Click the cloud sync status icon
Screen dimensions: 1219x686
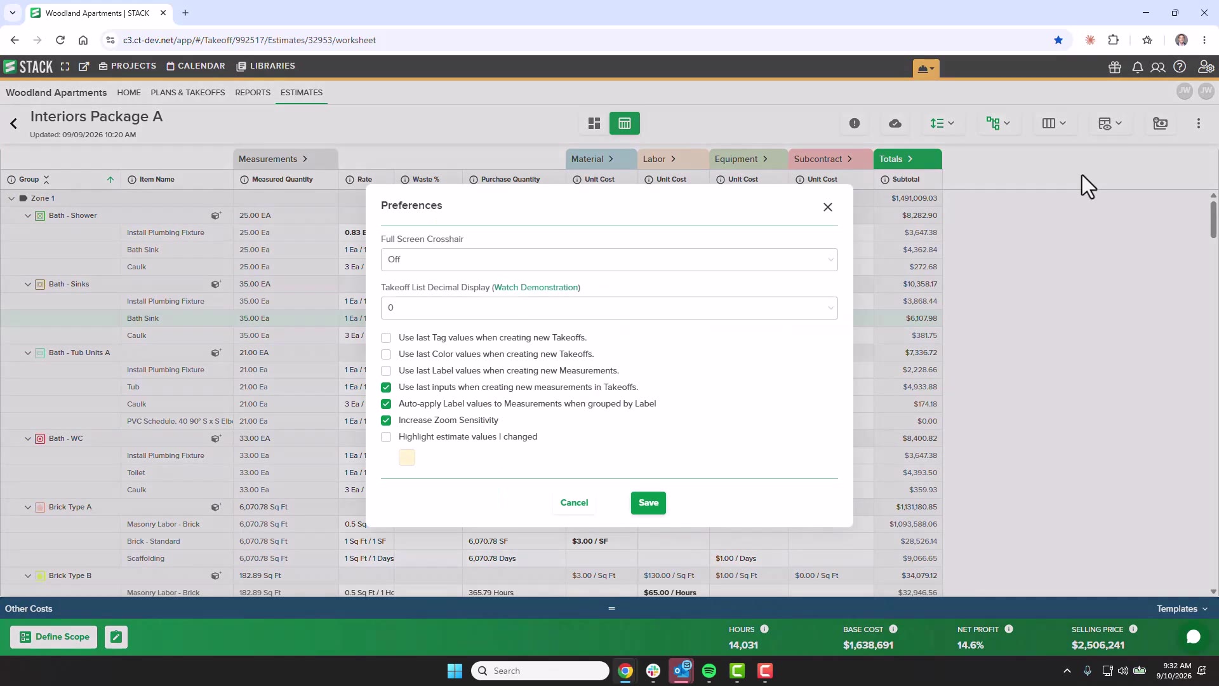click(x=895, y=123)
